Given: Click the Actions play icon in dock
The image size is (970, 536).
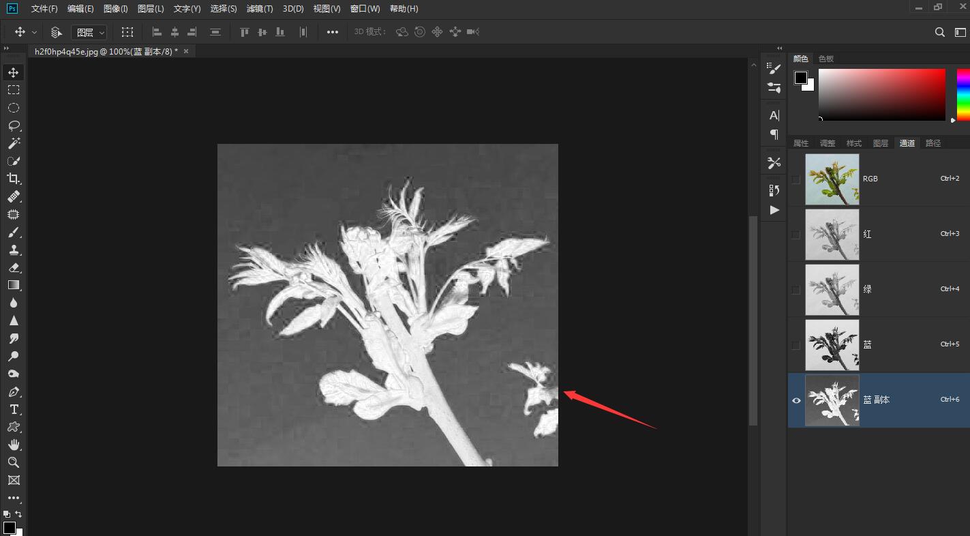Looking at the screenshot, I should click(x=774, y=210).
